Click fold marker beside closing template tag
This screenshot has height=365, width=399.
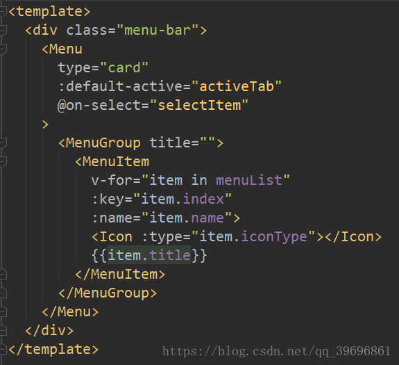click(x=3, y=349)
